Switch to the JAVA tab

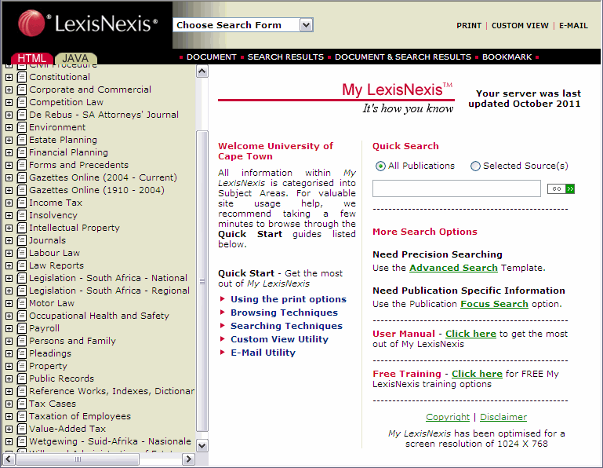75,58
